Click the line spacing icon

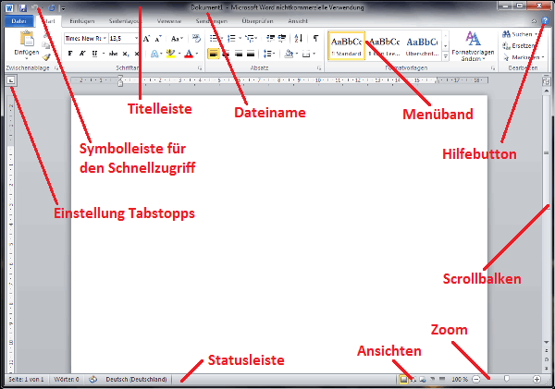pos(268,54)
